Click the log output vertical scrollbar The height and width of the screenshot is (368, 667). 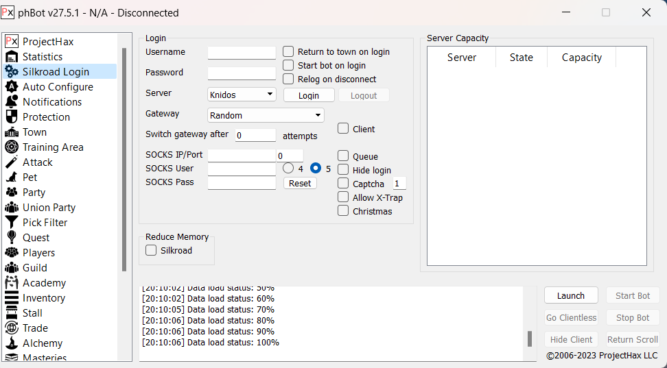click(x=529, y=339)
